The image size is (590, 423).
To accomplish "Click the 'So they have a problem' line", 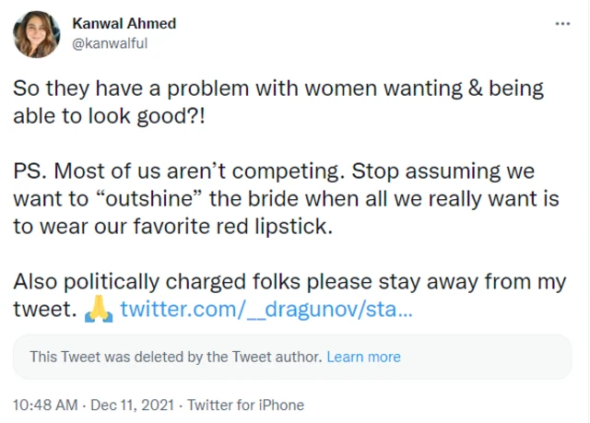I will pyautogui.click(x=278, y=89).
